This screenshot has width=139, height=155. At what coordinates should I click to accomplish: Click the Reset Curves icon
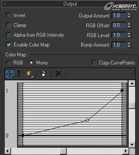coord(44,74)
